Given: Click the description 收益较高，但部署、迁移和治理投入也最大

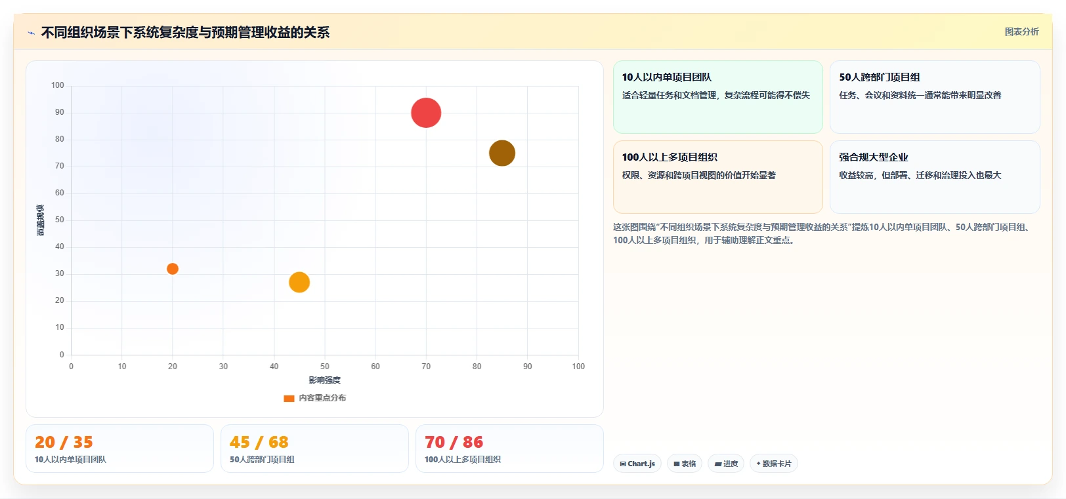Looking at the screenshot, I should coord(920,175).
